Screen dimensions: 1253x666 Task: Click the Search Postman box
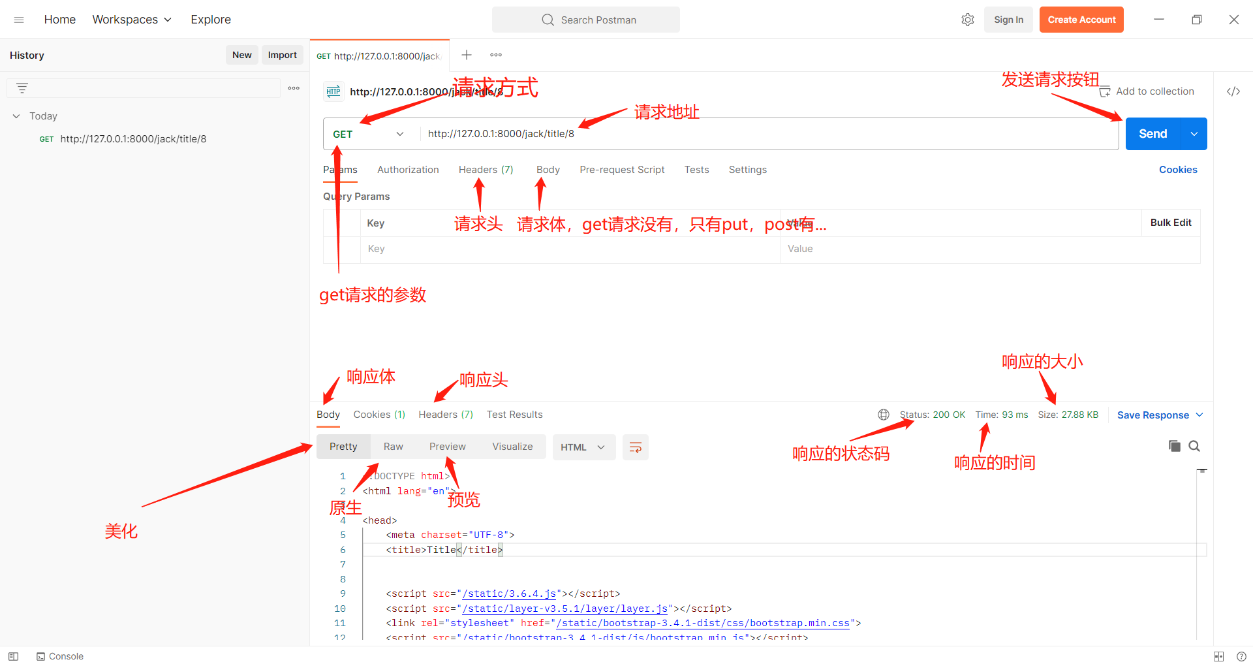(586, 20)
